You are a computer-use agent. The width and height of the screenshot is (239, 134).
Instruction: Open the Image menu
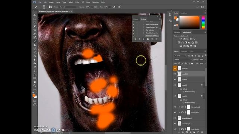[x=51, y=2]
